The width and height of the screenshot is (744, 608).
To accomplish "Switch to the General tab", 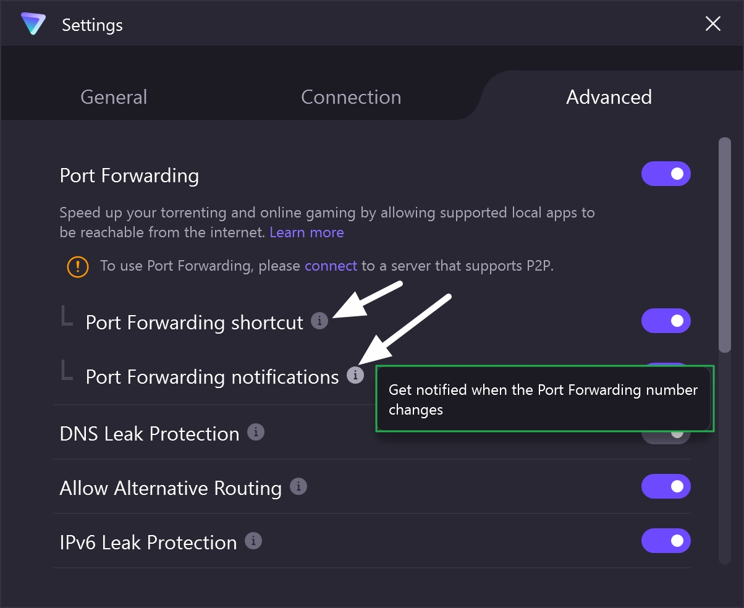I will click(114, 97).
